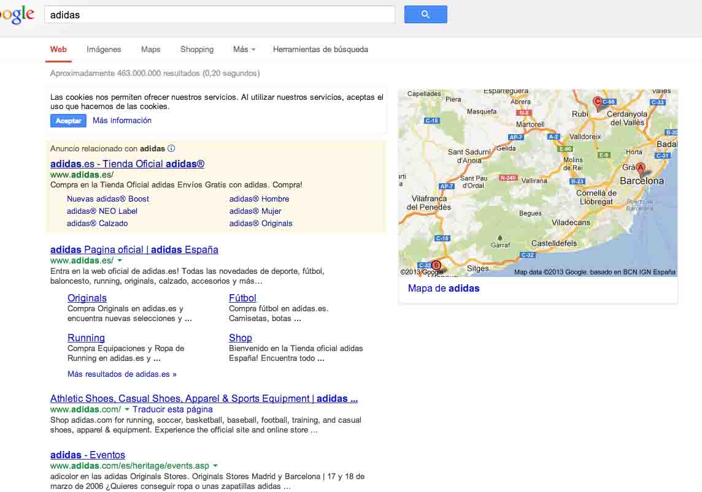Open 'adidas® Originals' ad sitelink
This screenshot has height=492, width=702.
[261, 223]
